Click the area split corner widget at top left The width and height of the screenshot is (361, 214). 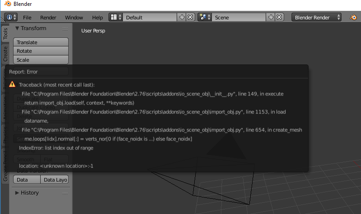click(3, 20)
